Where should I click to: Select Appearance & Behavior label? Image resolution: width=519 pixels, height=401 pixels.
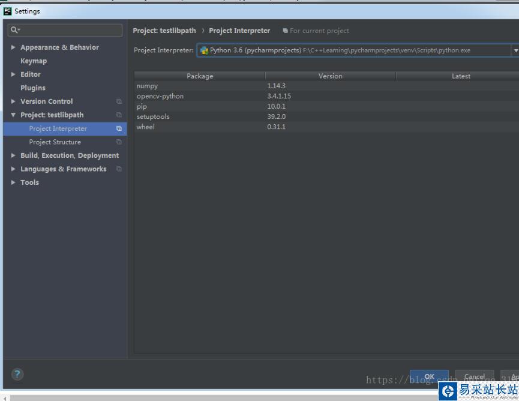pos(59,47)
